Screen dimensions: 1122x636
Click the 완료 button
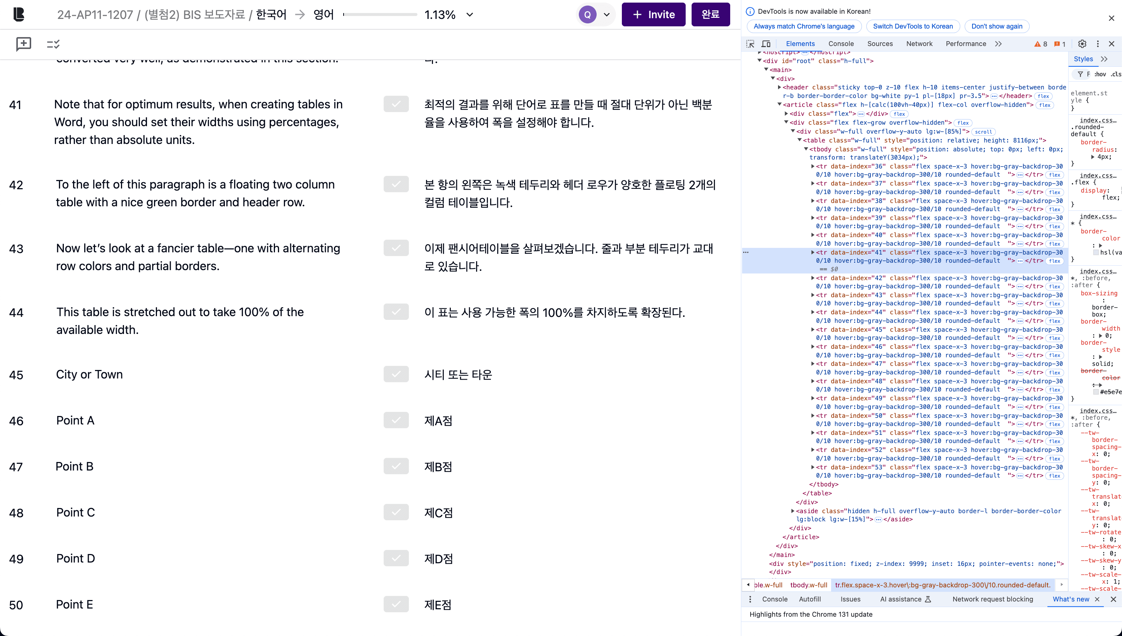coord(710,14)
